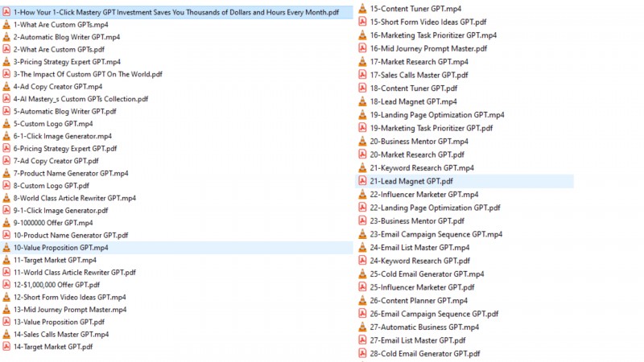Select file 26-Email Campaign Sequence GPT.pdf
644x362 pixels.
click(434, 314)
